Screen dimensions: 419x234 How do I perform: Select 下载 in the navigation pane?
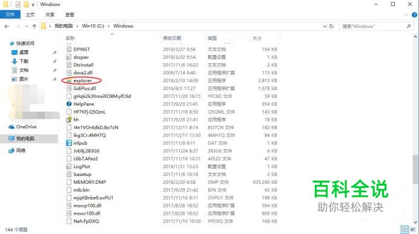[24, 61]
